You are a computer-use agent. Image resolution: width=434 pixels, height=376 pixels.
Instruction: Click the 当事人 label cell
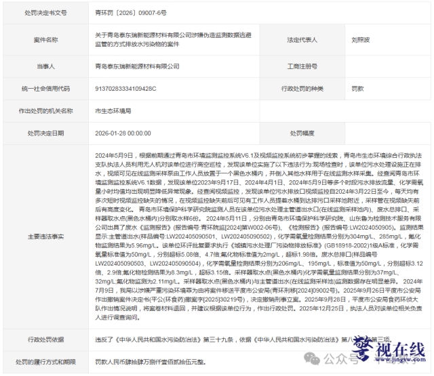pyautogui.click(x=45, y=66)
